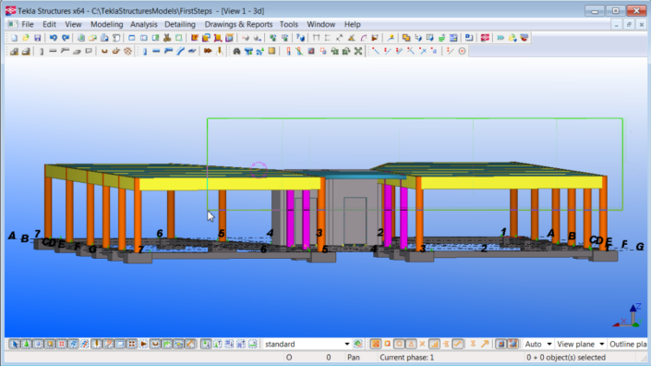The width and height of the screenshot is (651, 366).
Task: Open the Window menu
Action: coord(321,24)
